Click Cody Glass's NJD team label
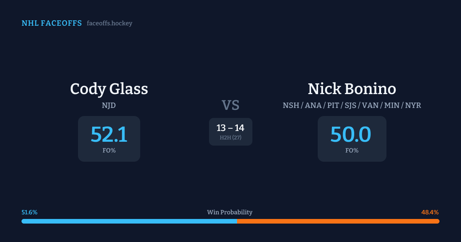The width and height of the screenshot is (461, 242). tap(109, 105)
